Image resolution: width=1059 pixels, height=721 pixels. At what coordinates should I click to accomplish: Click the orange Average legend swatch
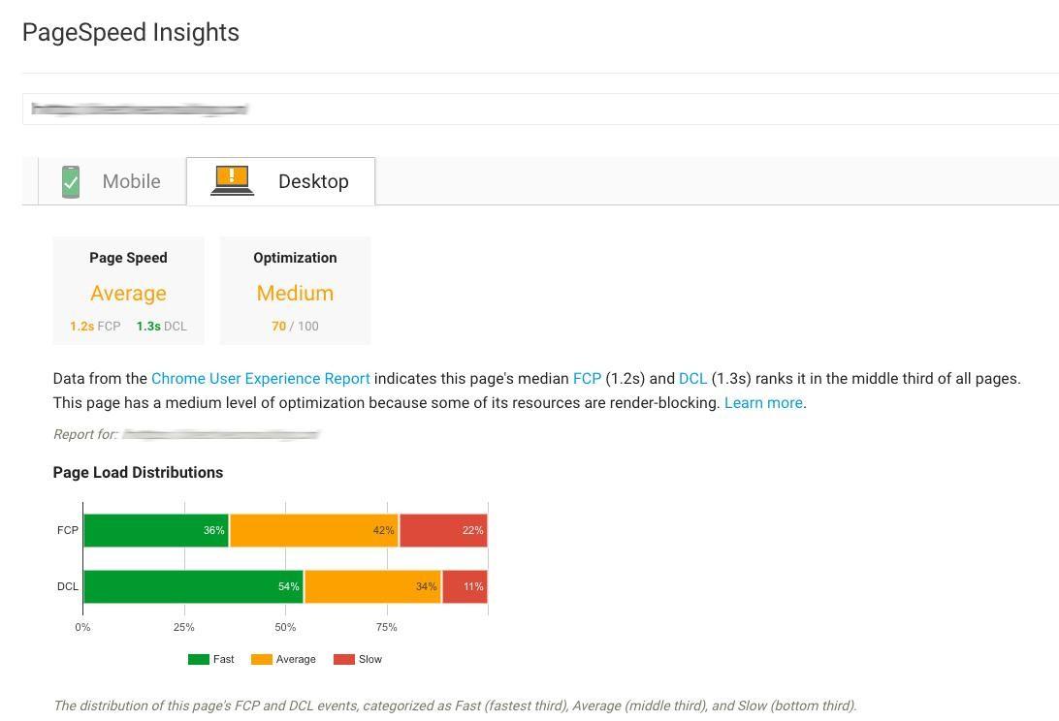click(x=258, y=659)
